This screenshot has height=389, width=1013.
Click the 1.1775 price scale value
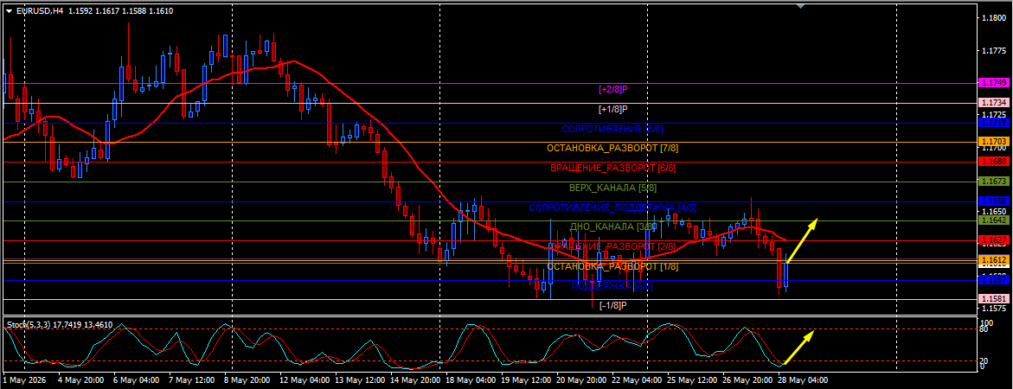[994, 51]
